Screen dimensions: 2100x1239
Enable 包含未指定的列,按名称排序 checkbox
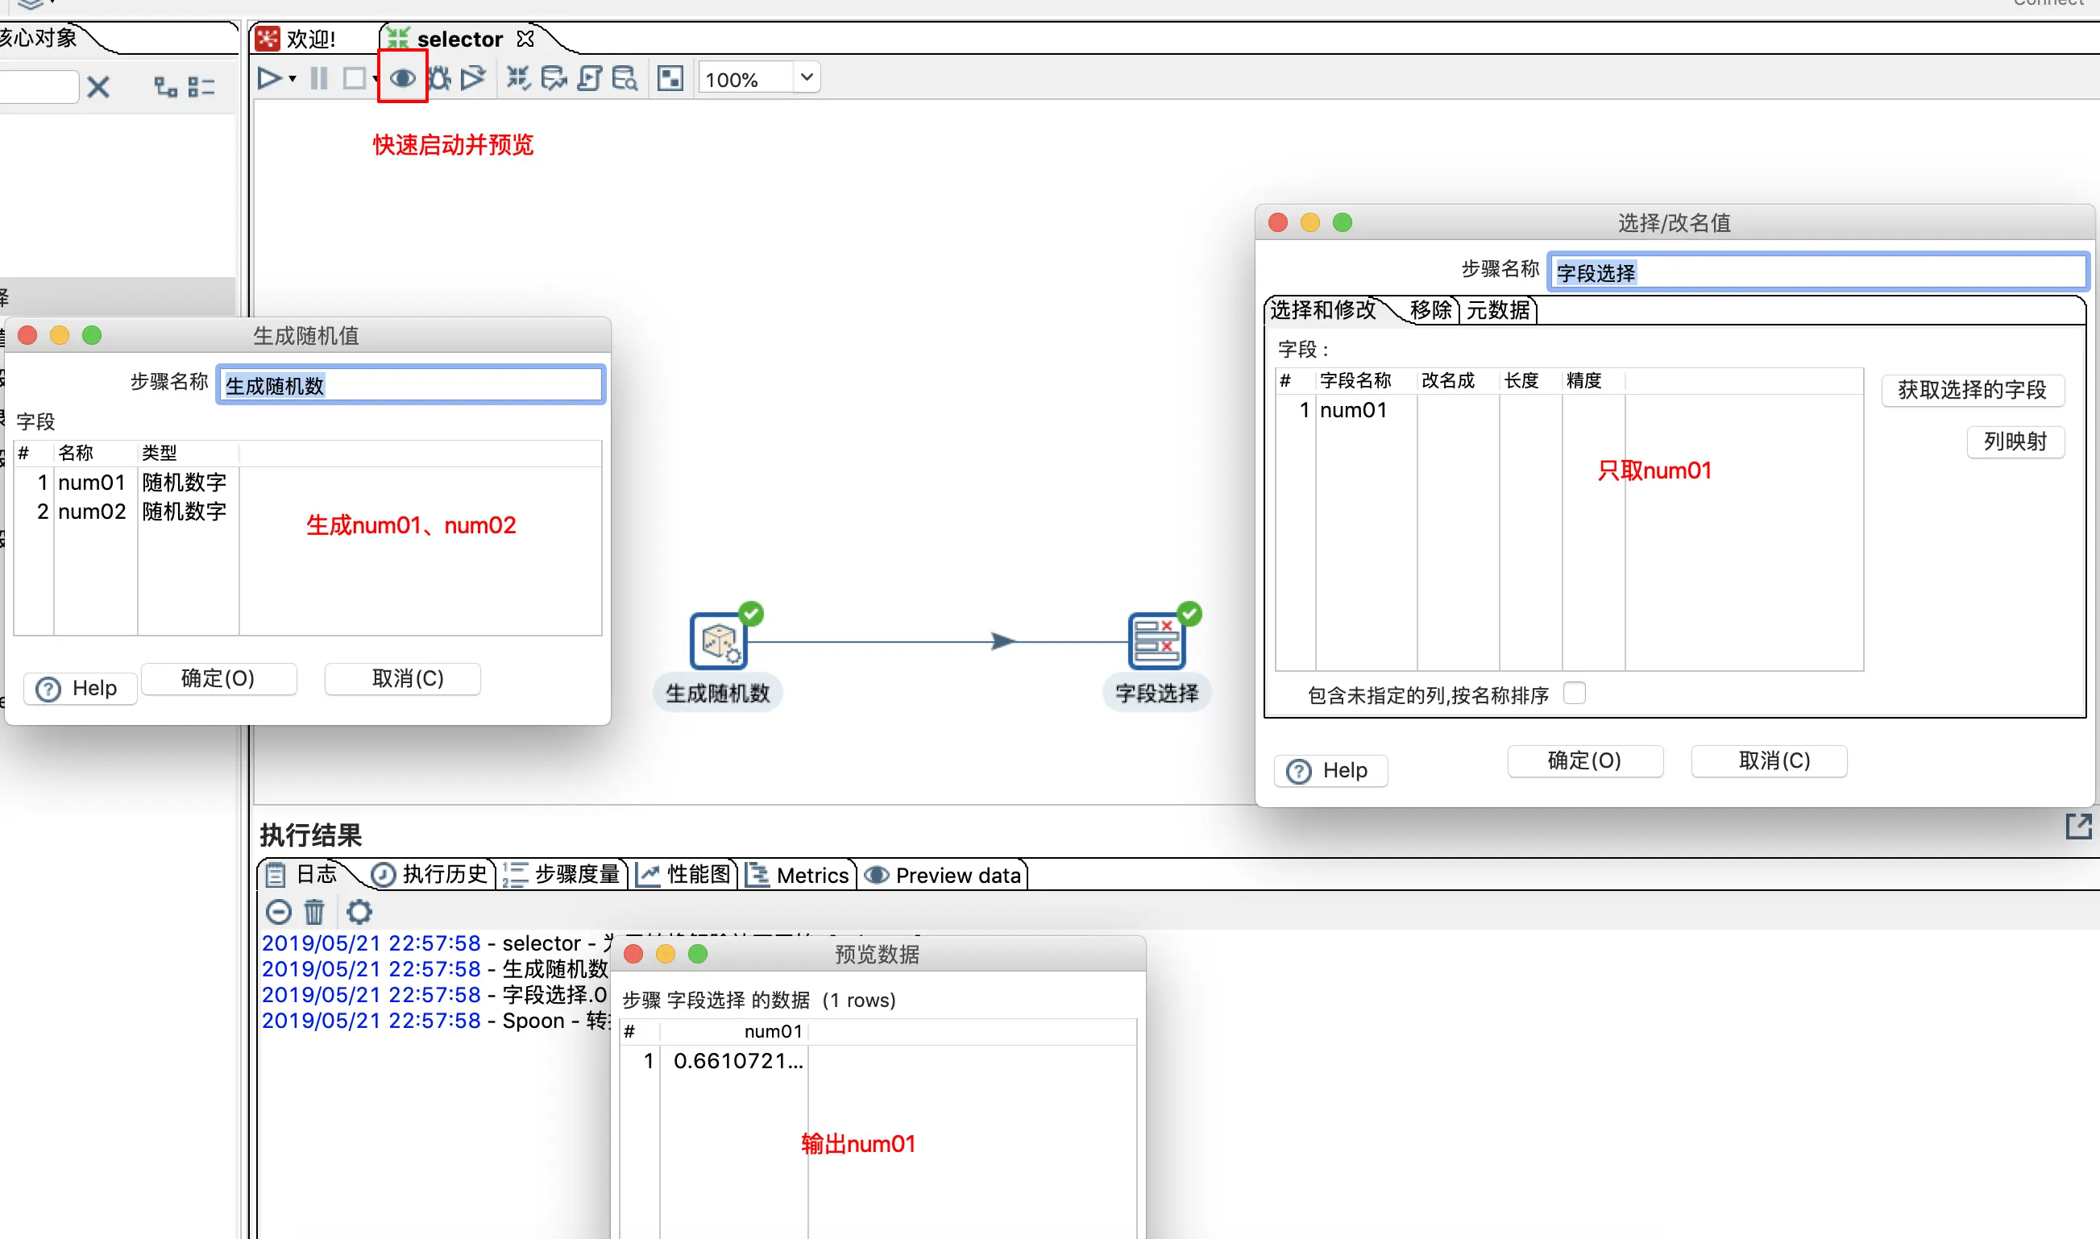(1574, 693)
